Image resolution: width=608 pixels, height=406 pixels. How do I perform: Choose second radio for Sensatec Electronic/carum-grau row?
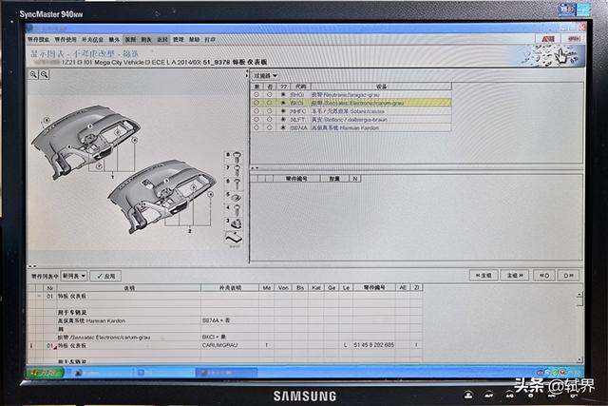pyautogui.click(x=270, y=103)
